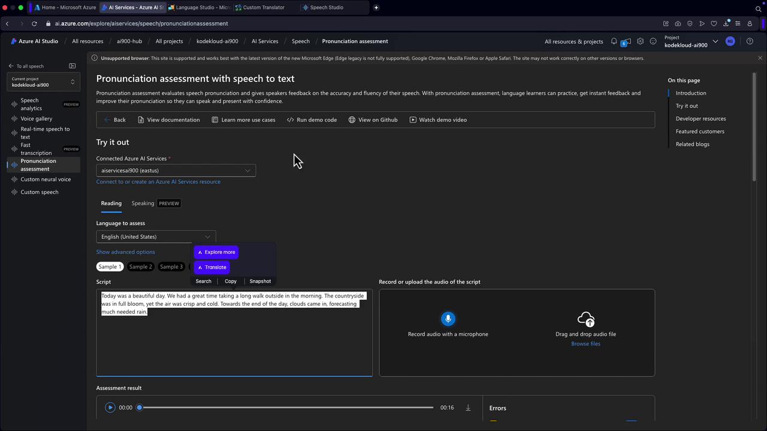Screen dimensions: 767x431
Task: Select Sample 3 script
Action: click(x=171, y=267)
